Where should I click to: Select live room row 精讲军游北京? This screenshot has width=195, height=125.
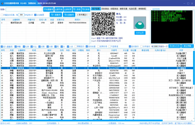coord(45,23)
